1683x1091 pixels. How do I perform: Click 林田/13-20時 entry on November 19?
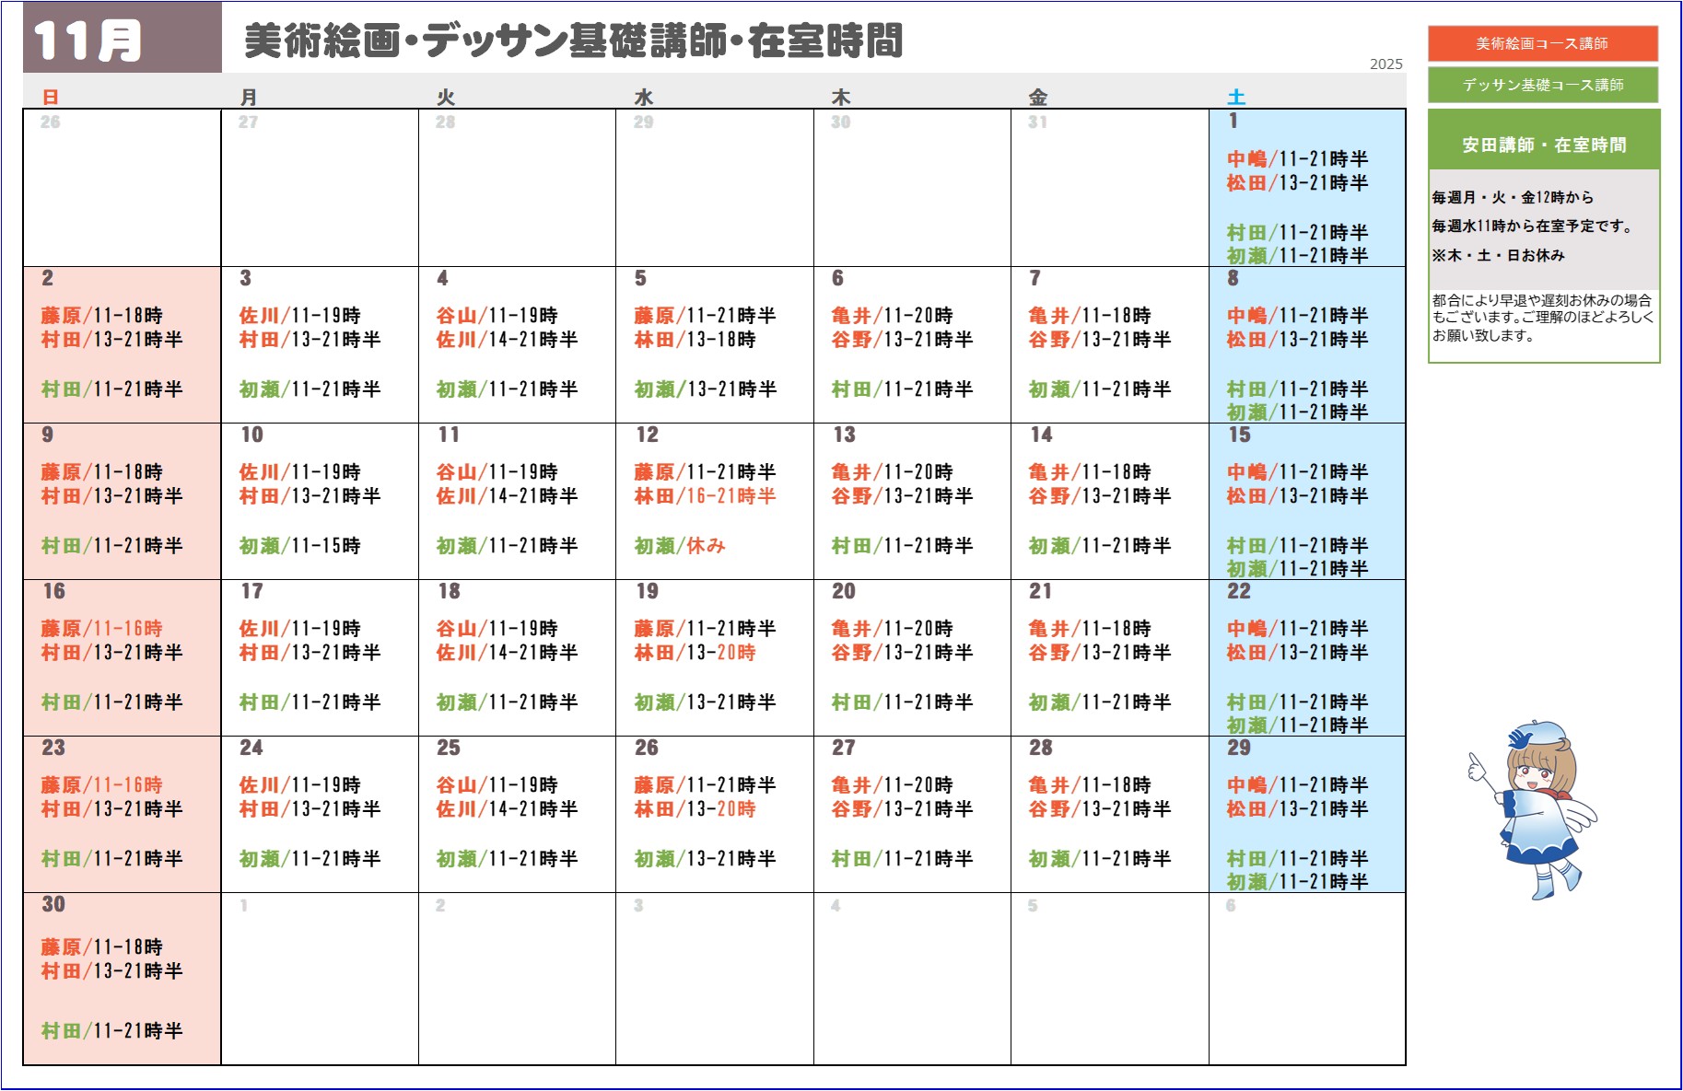[695, 653]
